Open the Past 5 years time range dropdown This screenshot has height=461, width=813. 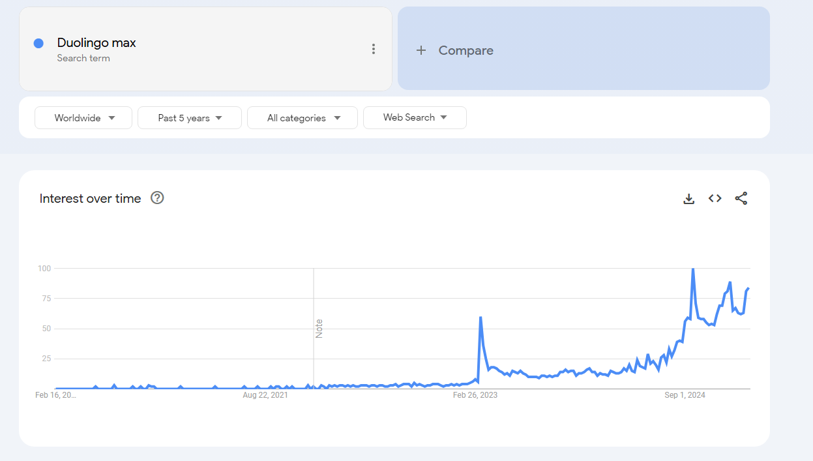[190, 118]
